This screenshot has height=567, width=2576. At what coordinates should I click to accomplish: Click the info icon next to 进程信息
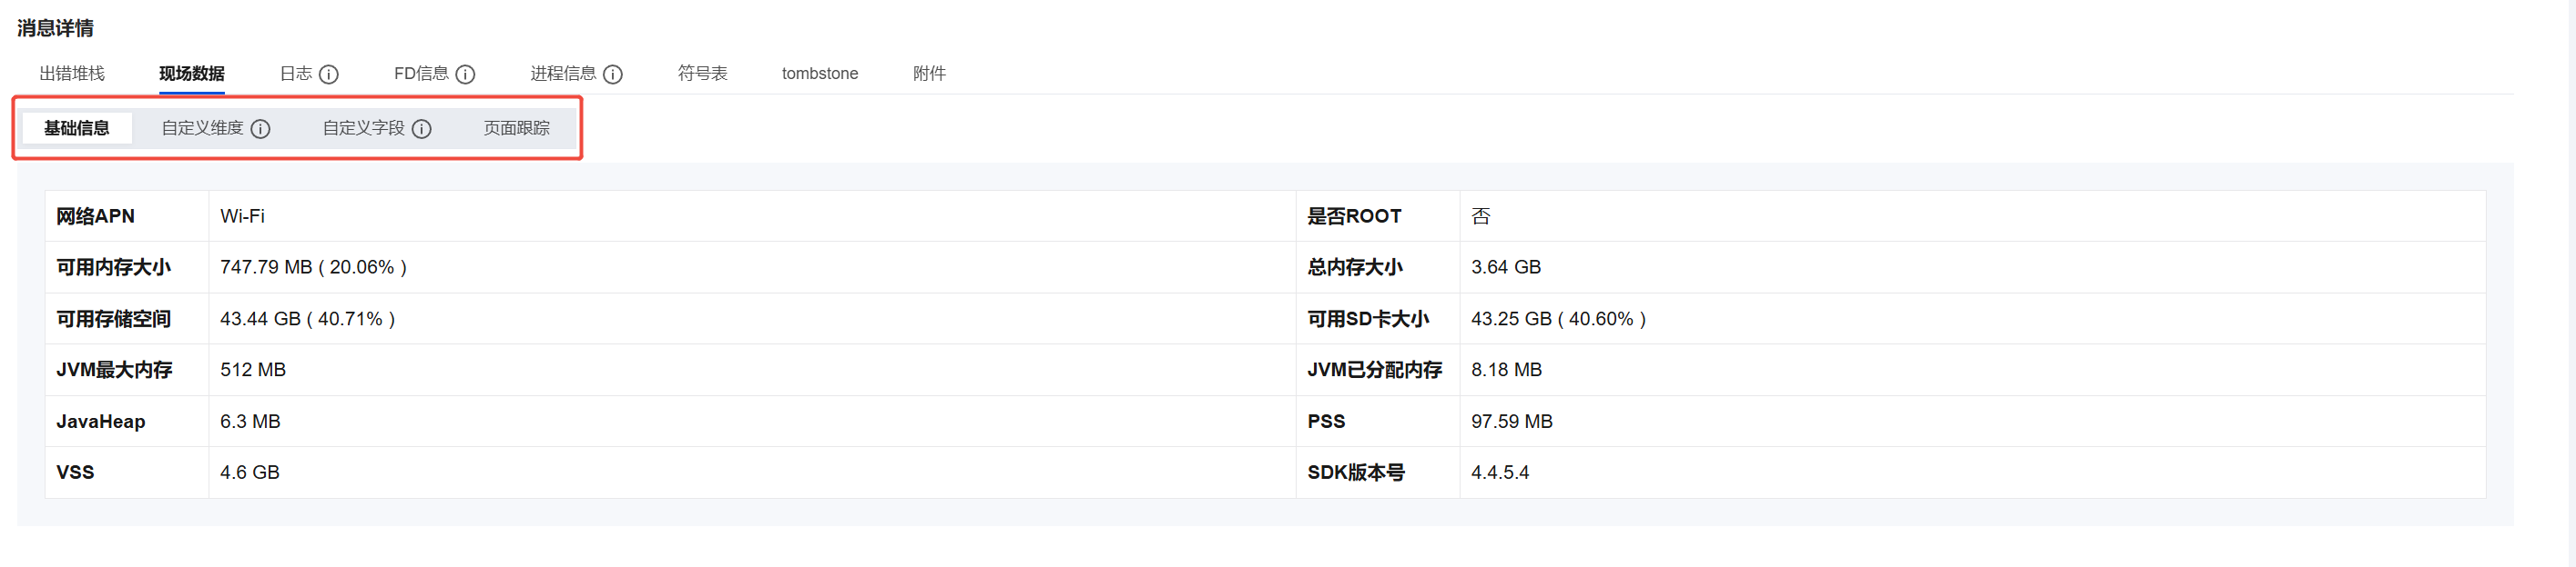tap(613, 74)
